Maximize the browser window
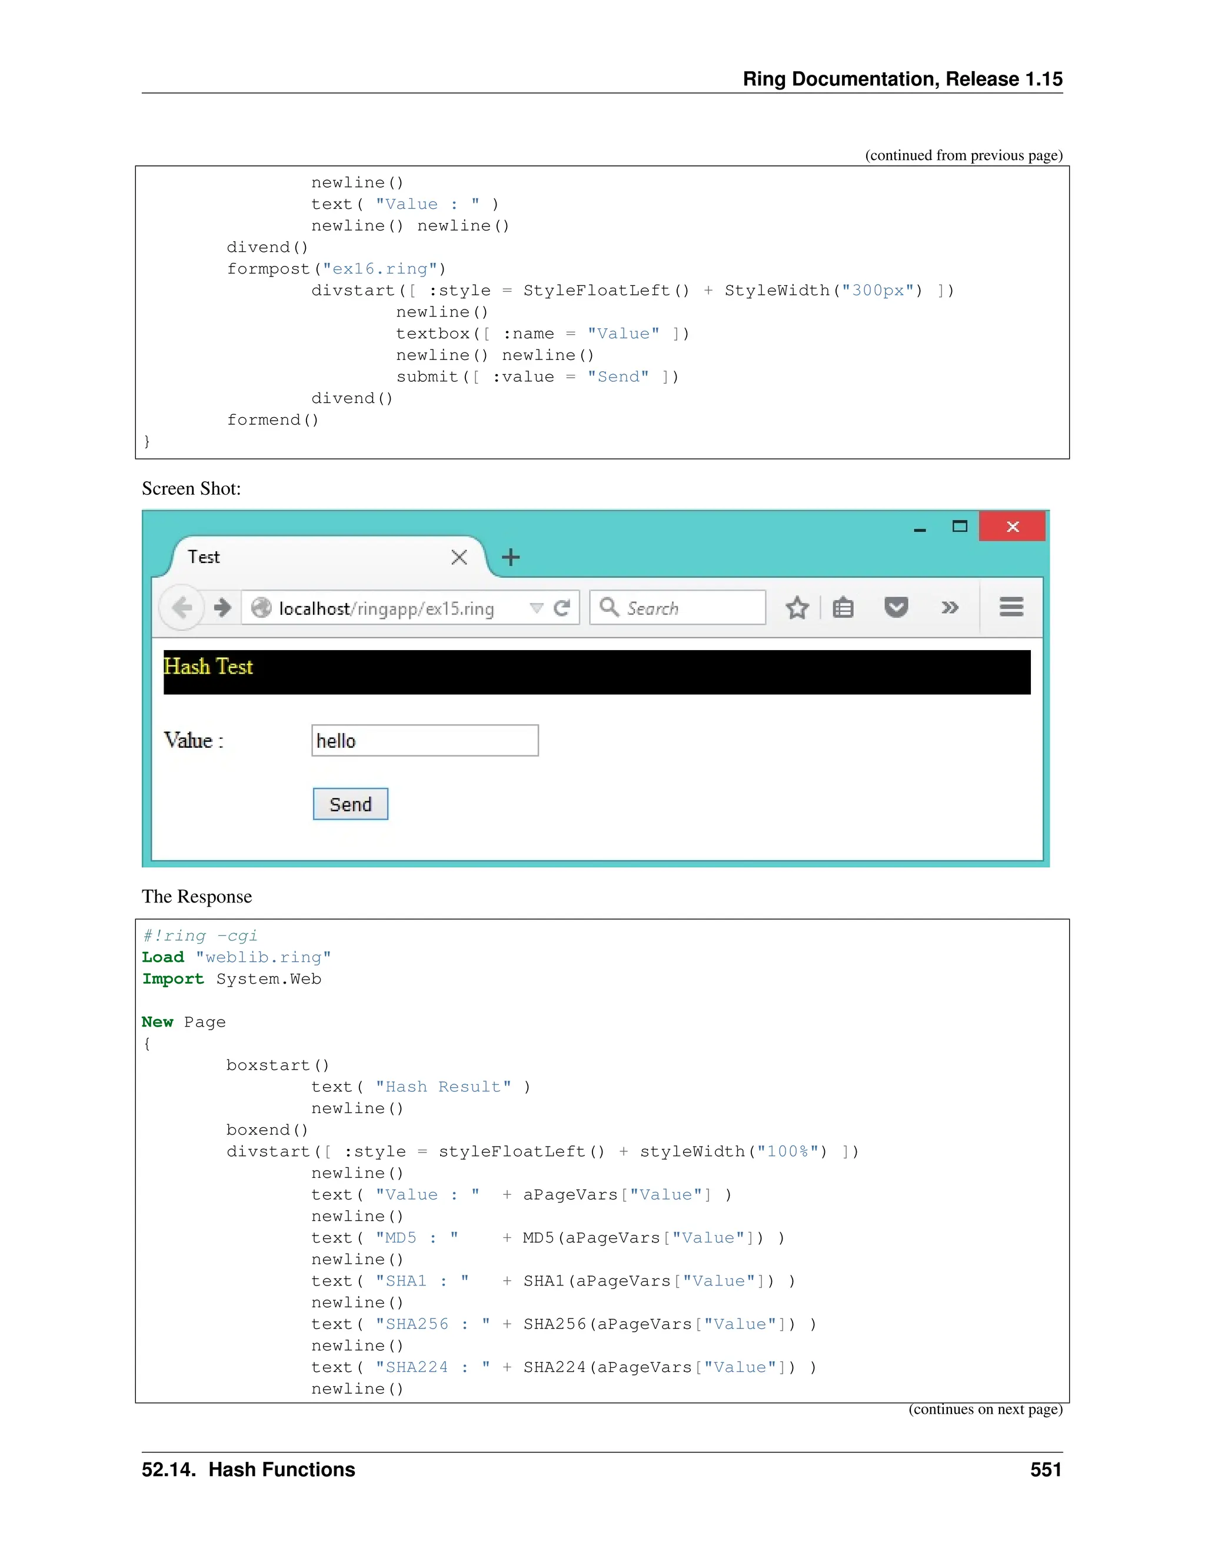 (960, 527)
